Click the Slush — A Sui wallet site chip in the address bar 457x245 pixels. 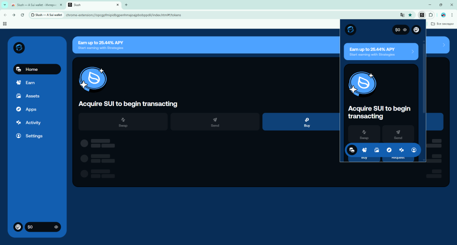coord(46,15)
